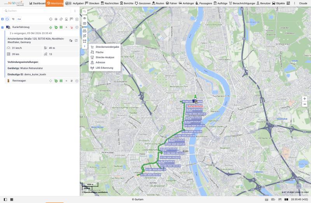Click the map search magnifier icon

click(84, 12)
